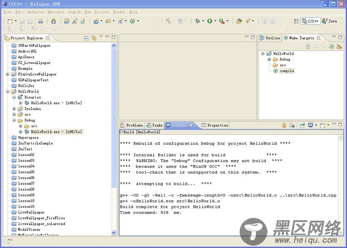Select HelloWorld.exe under Debug folder
The image size is (347, 248).
[56, 132]
